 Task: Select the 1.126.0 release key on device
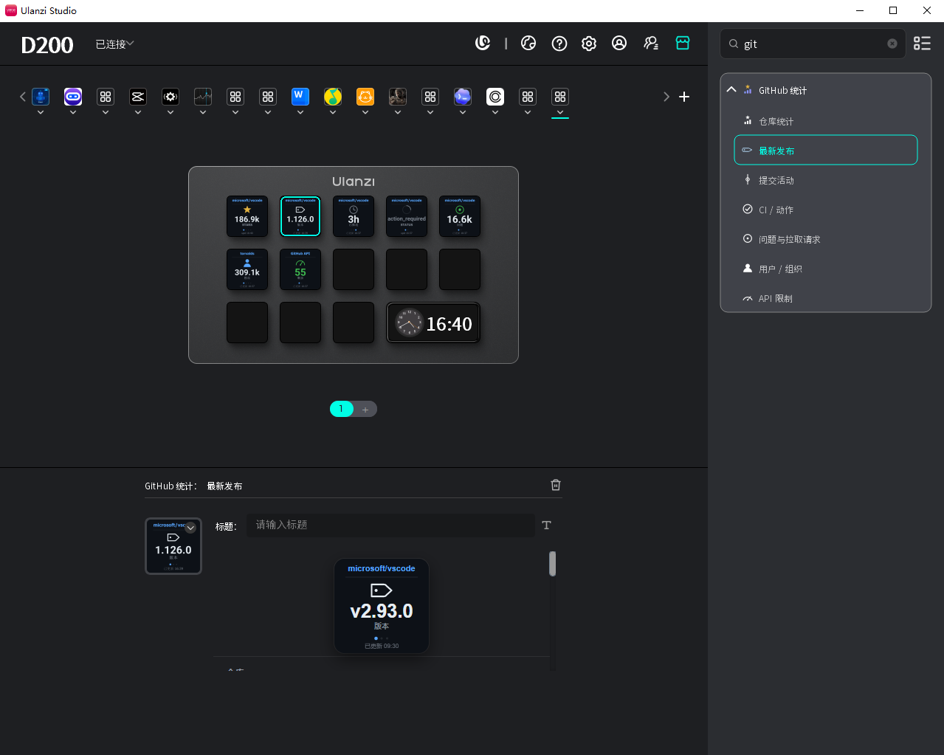(300, 216)
